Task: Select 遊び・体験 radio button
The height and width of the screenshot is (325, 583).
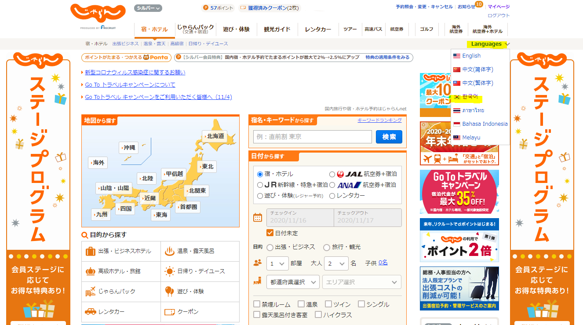Action: click(x=260, y=196)
